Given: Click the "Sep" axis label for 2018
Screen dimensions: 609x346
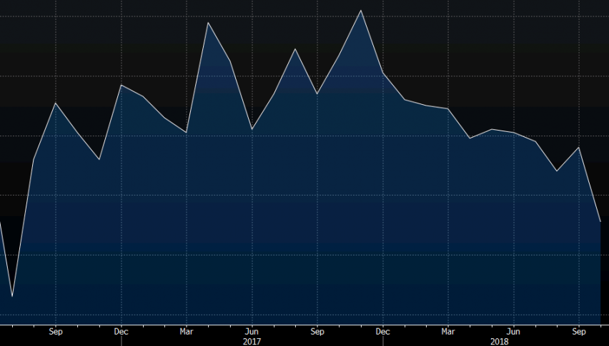Looking at the screenshot, I should (579, 332).
